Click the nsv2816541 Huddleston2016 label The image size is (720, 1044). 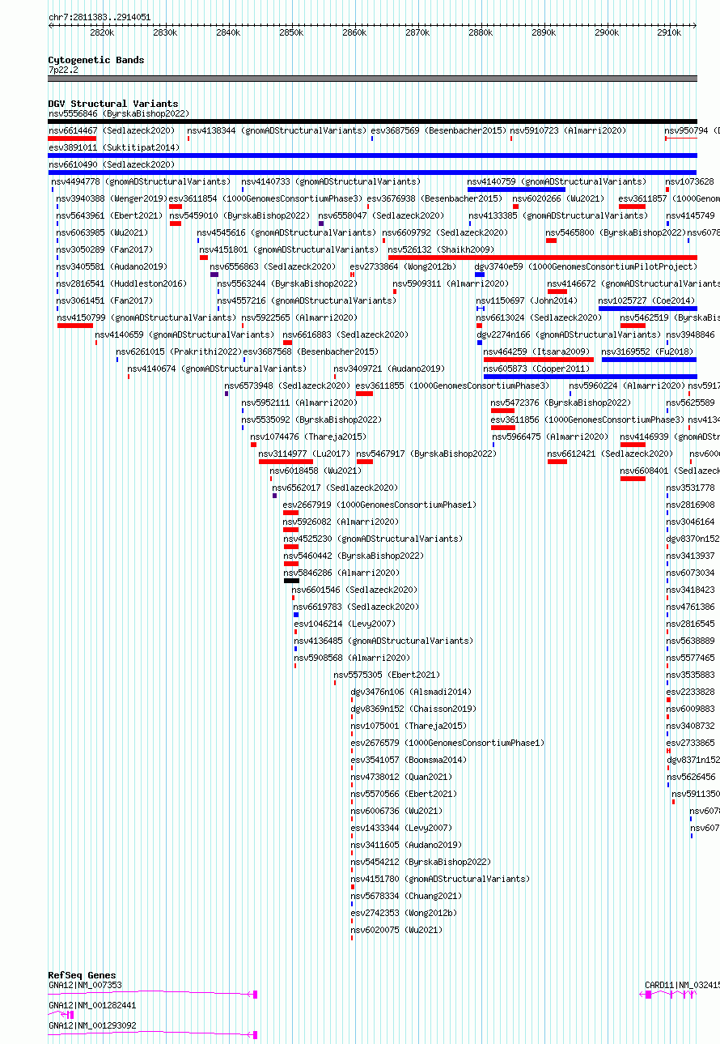(121, 283)
